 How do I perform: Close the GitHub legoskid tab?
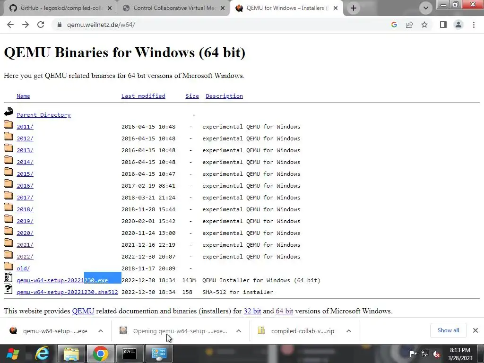pyautogui.click(x=110, y=9)
